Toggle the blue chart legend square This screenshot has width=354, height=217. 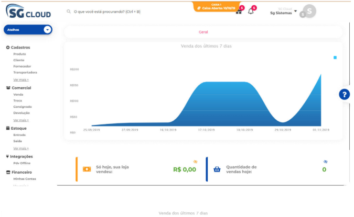point(335,58)
